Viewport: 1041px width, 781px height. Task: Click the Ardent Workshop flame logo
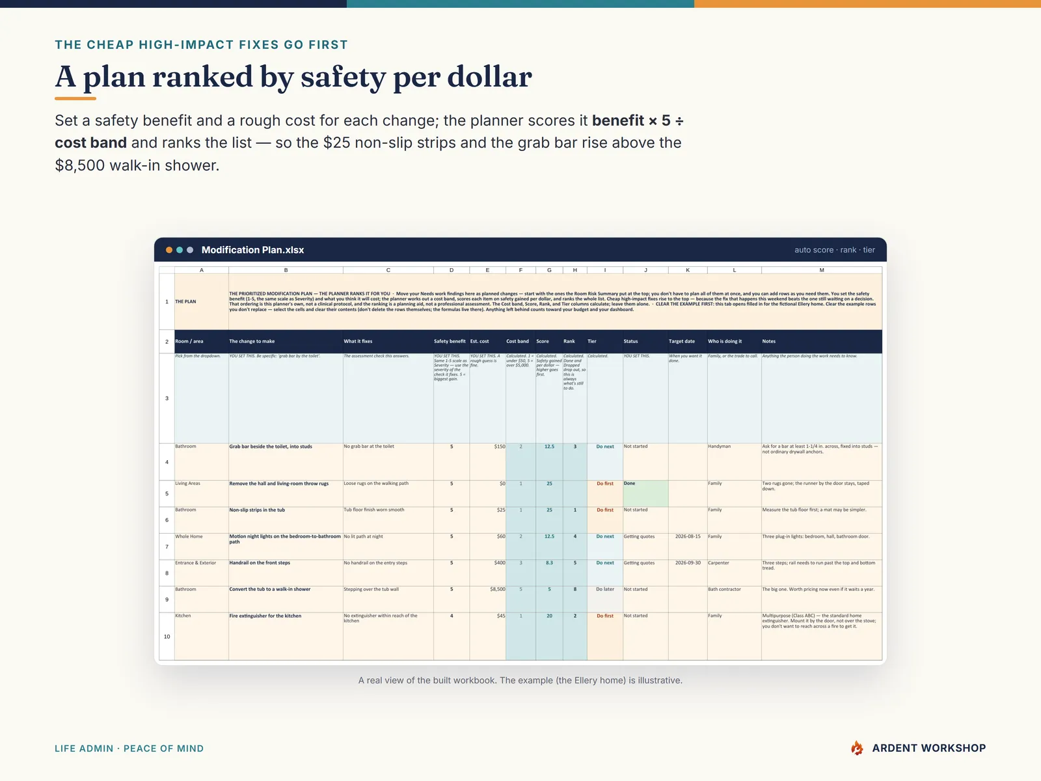[x=858, y=748]
